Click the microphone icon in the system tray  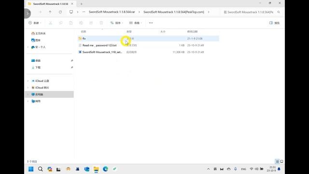coord(235,169)
